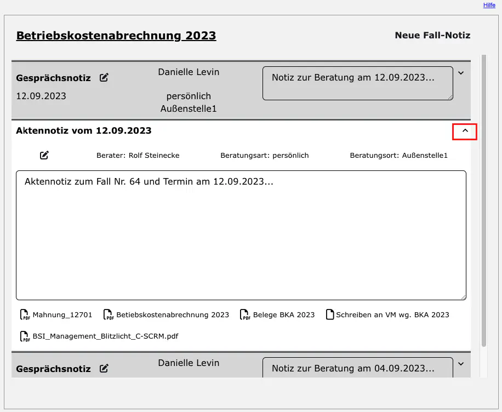Open Betiebskostenabrechnung 2023 PDF attachment icon
This screenshot has height=412, width=502.
tap(109, 315)
